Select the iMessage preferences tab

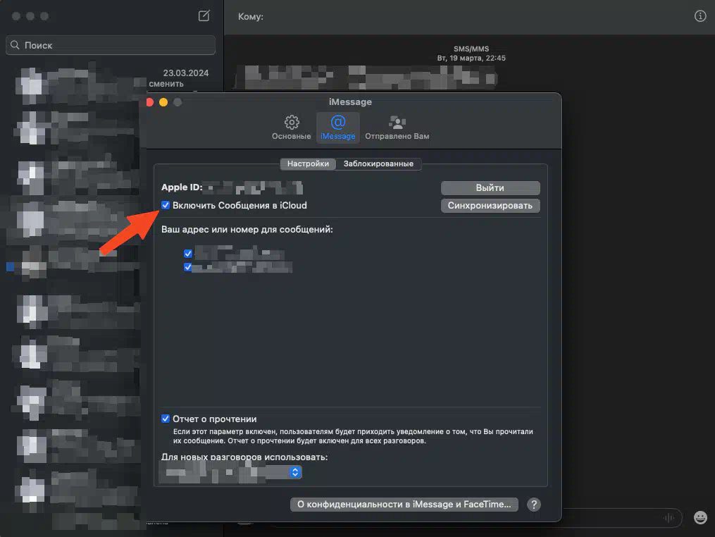[338, 128]
